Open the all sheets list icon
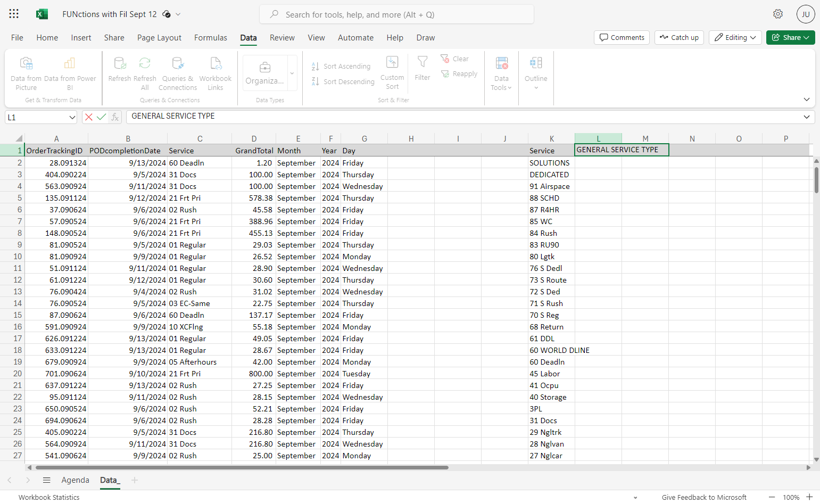820x503 pixels. click(x=47, y=480)
